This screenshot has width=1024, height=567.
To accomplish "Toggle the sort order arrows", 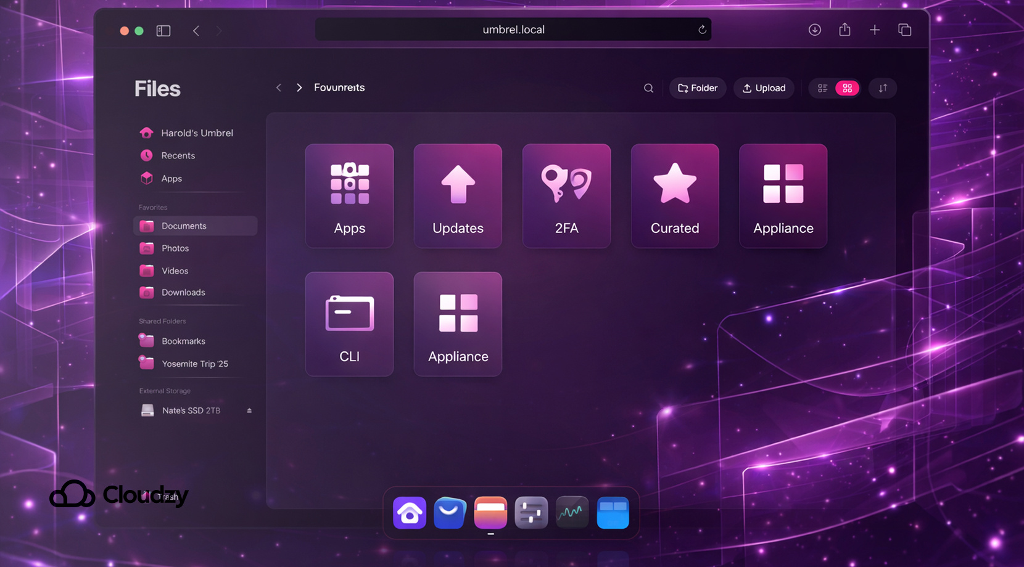I will 882,88.
